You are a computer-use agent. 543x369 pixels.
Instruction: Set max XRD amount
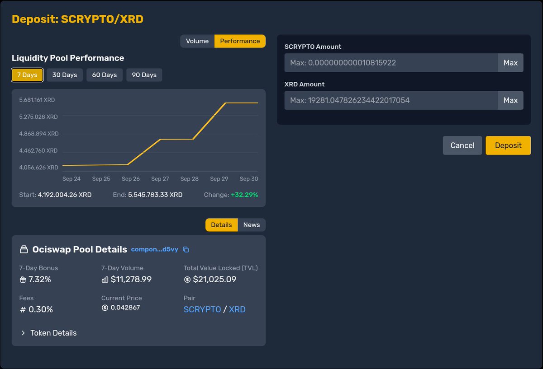coord(510,100)
